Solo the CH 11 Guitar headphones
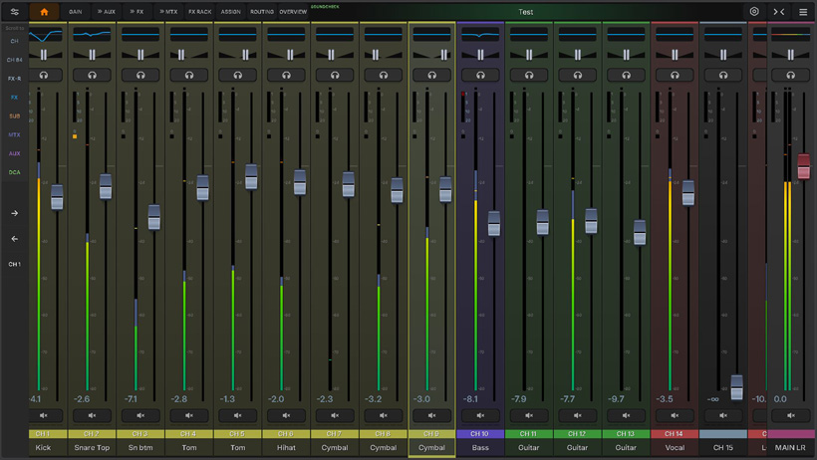The width and height of the screenshot is (817, 460). 529,75
